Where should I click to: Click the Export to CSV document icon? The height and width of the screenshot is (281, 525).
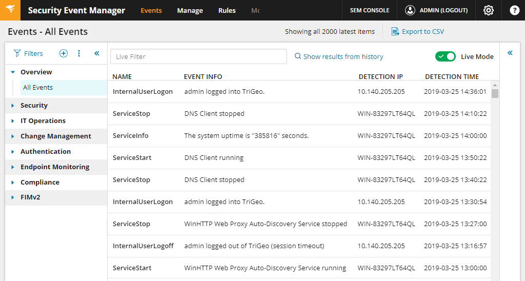point(395,31)
